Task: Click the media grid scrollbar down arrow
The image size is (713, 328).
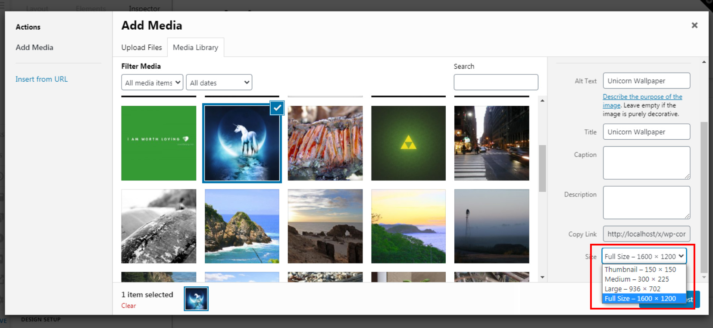Action: pyautogui.click(x=542, y=277)
